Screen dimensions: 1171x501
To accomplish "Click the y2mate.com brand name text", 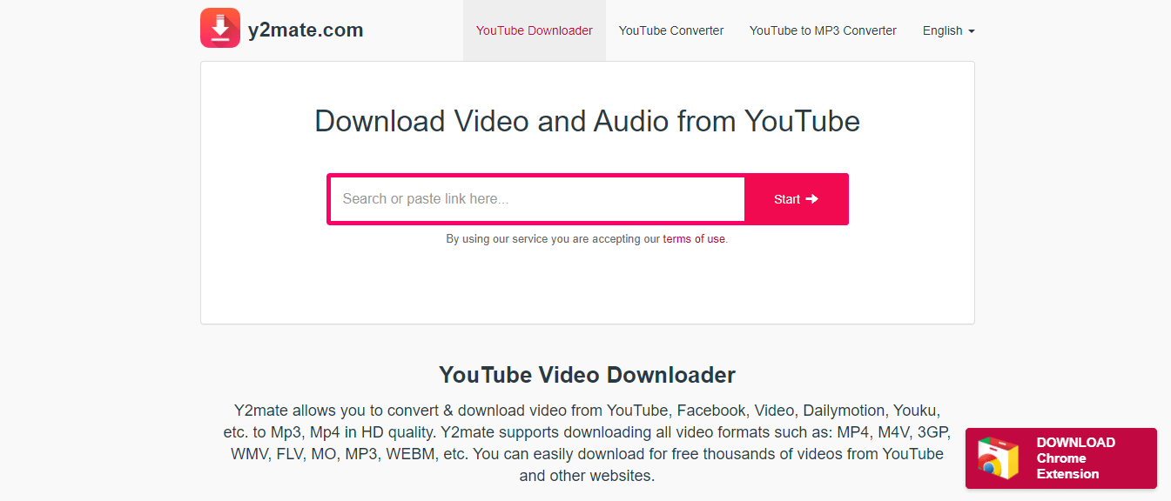I will click(x=305, y=30).
